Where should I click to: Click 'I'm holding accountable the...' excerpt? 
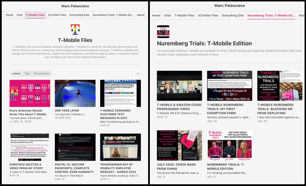(x=227, y=173)
